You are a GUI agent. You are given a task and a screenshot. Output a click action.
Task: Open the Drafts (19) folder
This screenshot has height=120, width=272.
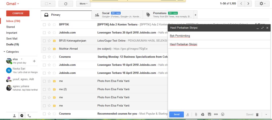tap(13, 44)
